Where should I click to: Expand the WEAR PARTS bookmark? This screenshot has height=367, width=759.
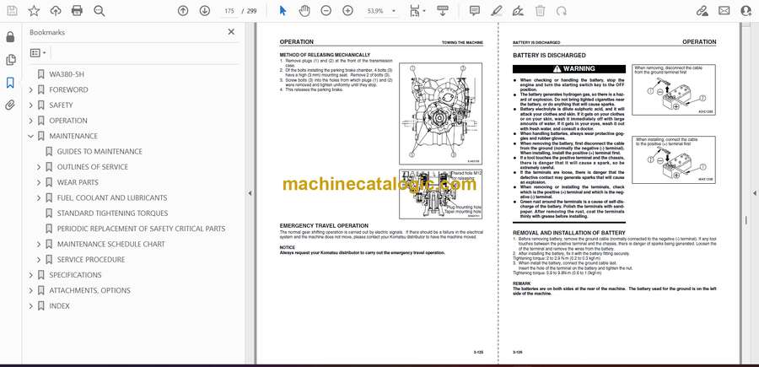pyautogui.click(x=39, y=182)
